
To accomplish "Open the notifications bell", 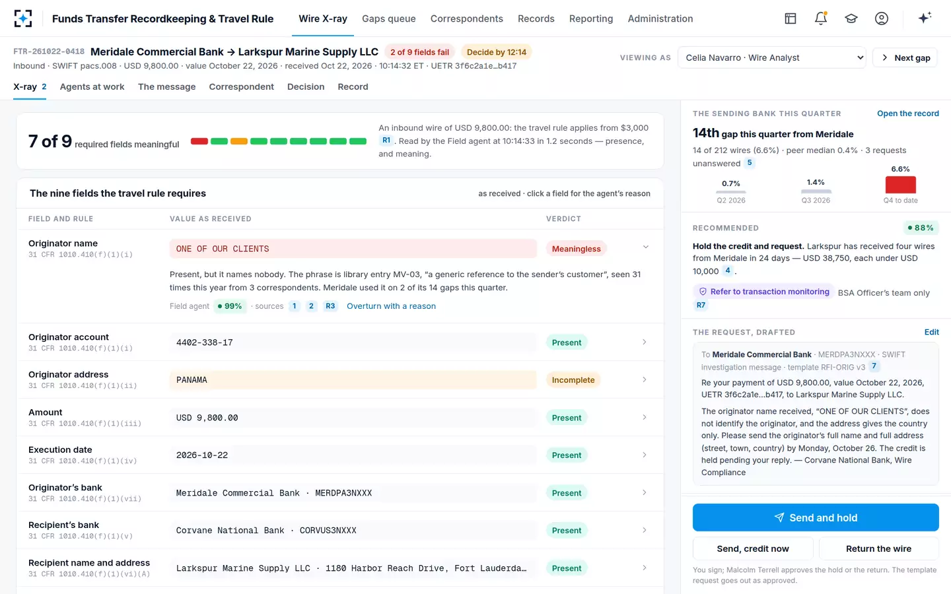I will point(821,18).
